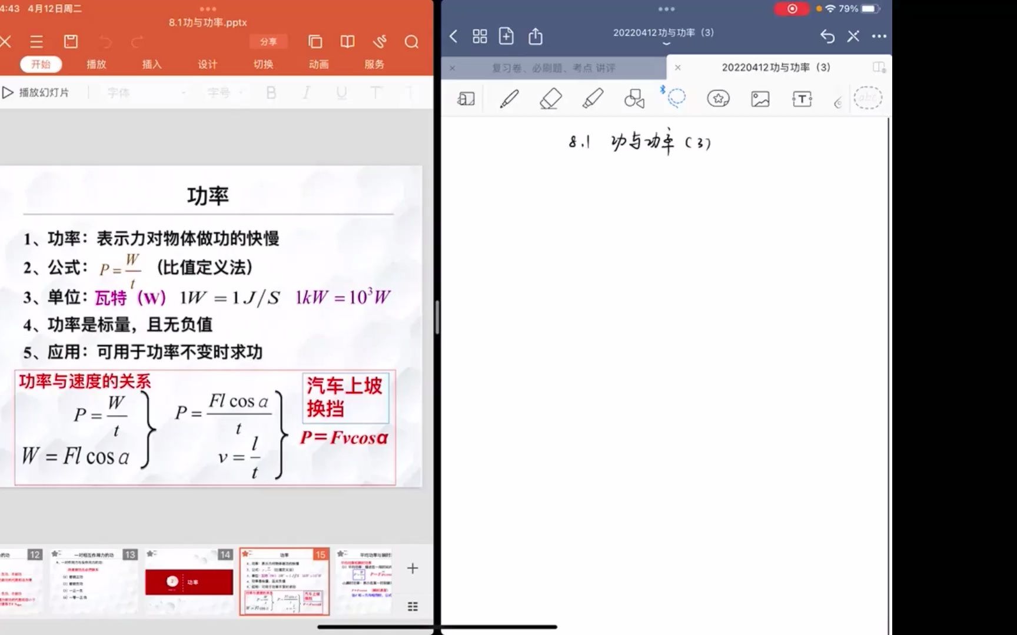1017x635 pixels.
Task: Tap the 分享 share button
Action: 268,42
